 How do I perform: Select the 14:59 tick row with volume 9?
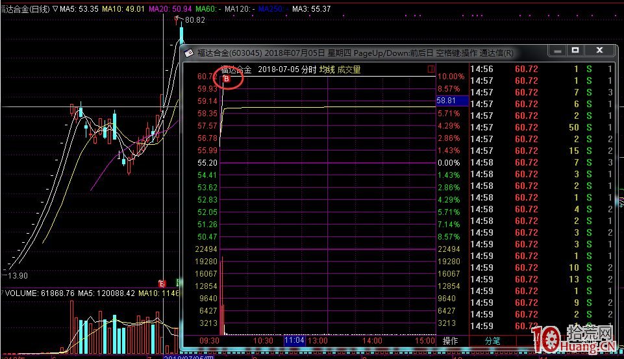click(x=542, y=303)
